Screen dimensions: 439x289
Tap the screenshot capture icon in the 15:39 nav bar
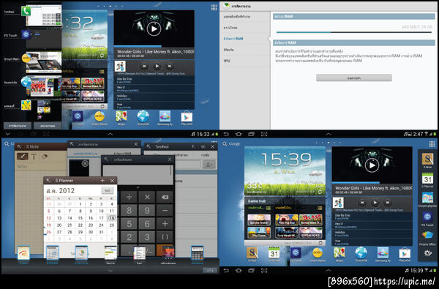pos(264,271)
